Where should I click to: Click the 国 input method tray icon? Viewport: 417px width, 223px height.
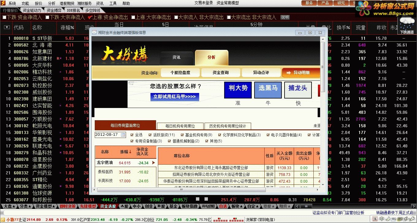pyautogui.click(x=376, y=219)
